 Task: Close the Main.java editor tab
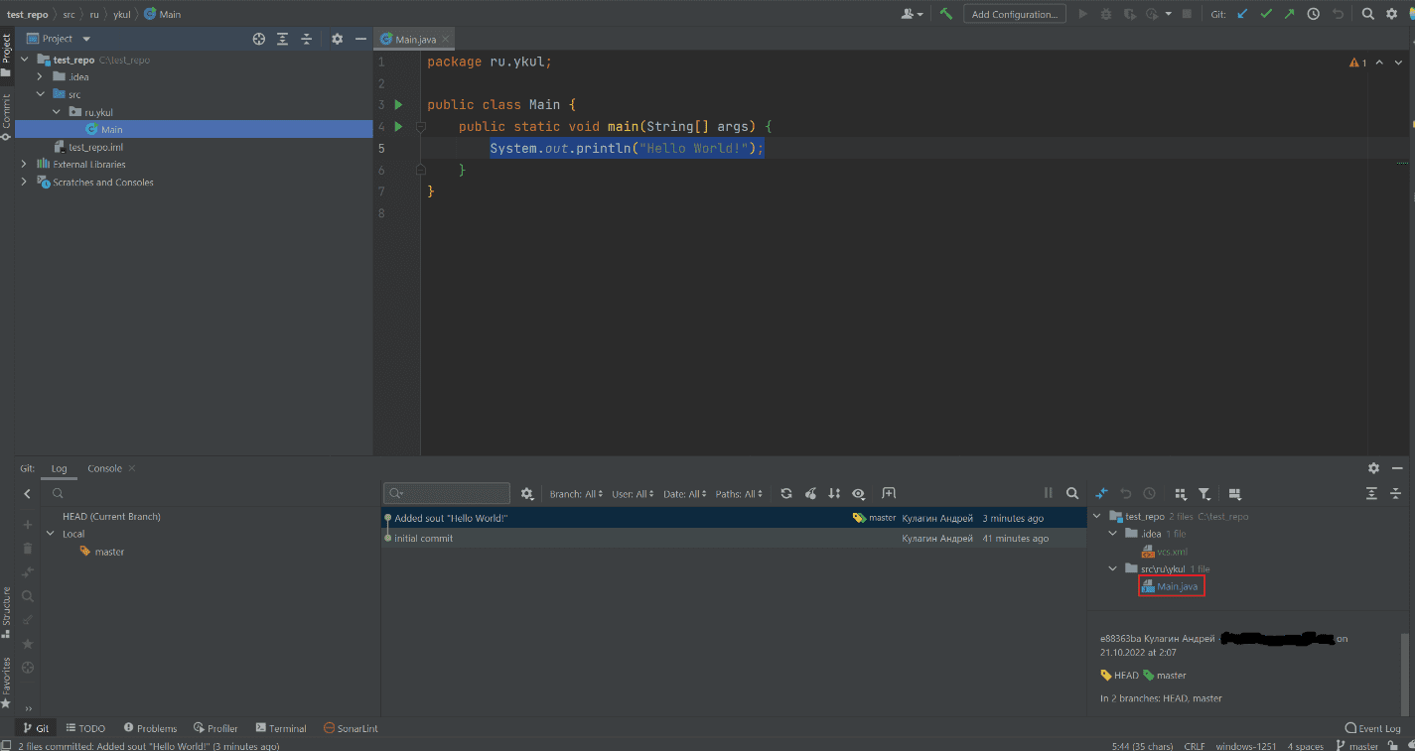tap(446, 39)
